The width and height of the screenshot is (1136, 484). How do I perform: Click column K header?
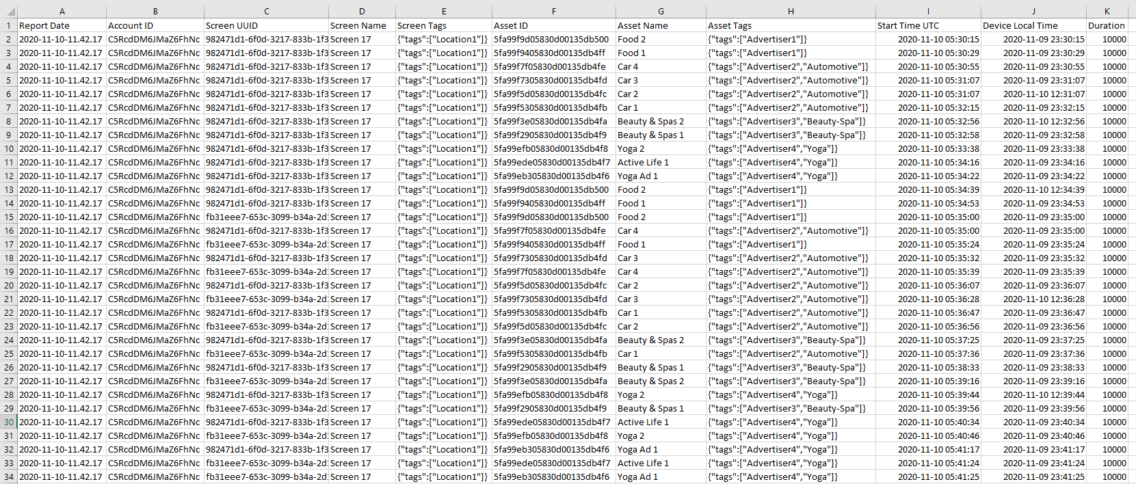point(1107,12)
